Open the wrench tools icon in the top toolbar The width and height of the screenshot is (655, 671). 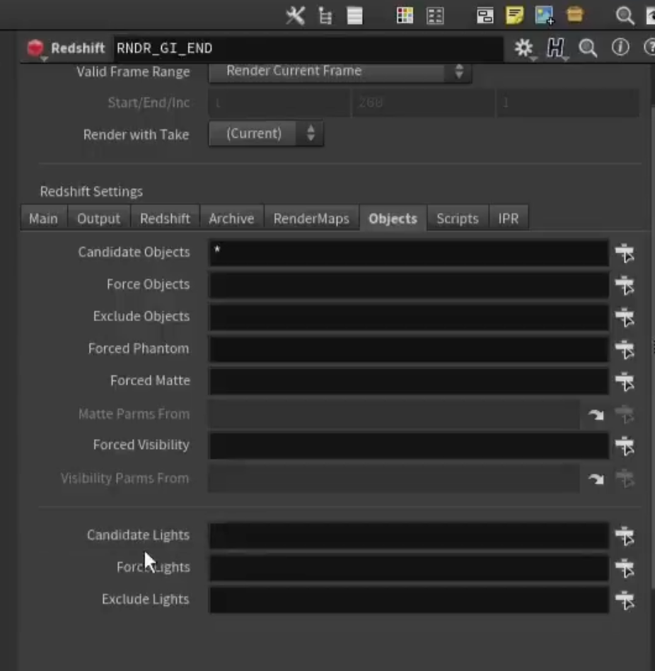(295, 16)
